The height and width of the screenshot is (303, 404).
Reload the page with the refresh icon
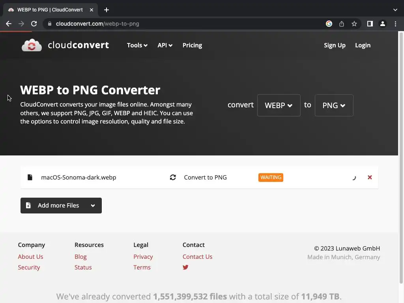coord(34,24)
